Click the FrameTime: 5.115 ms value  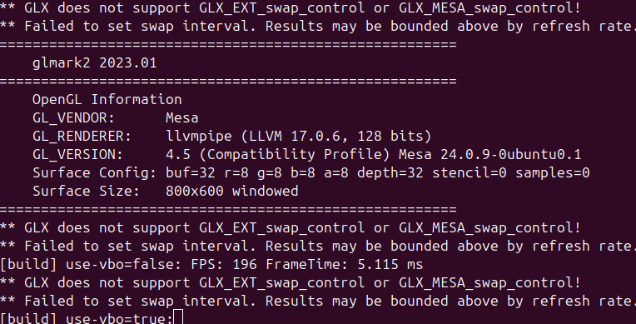tap(345, 265)
